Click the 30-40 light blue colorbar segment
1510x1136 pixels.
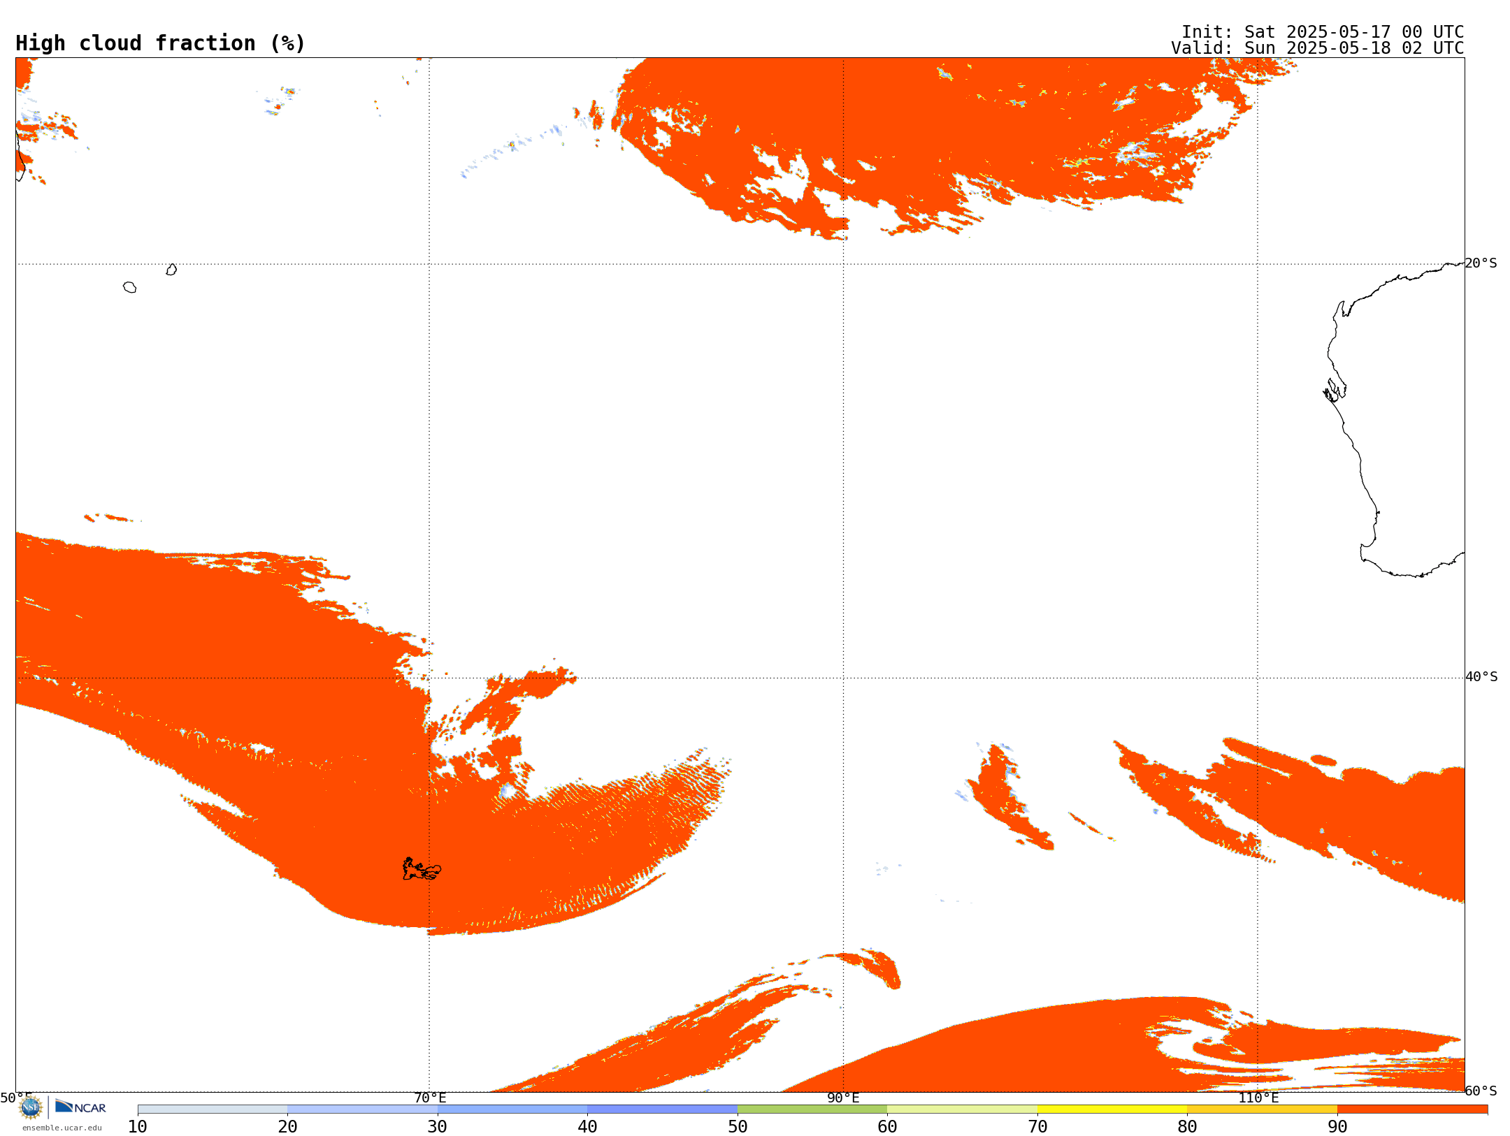(x=512, y=1109)
